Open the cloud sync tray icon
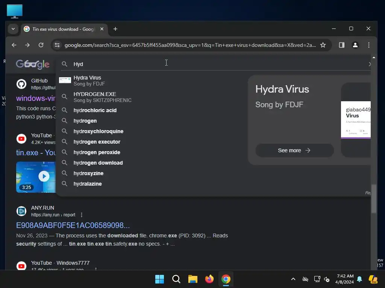Viewport: 385px width, 288px height. (305, 279)
